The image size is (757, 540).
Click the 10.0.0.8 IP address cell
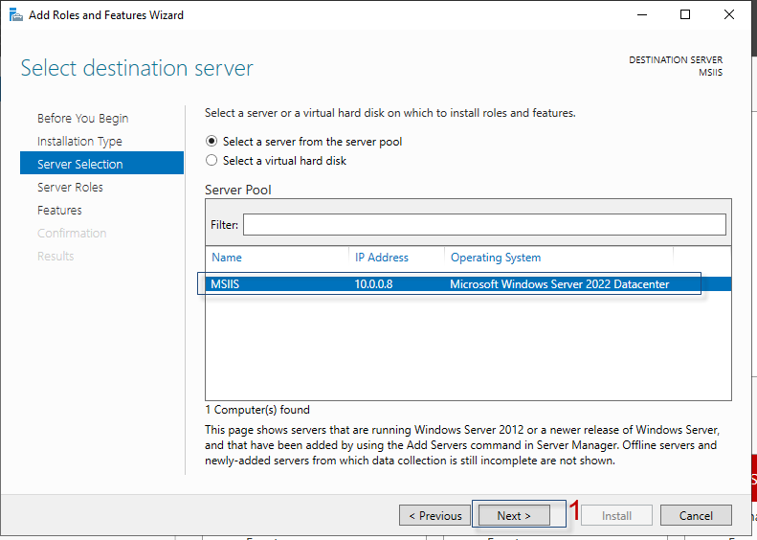(373, 284)
